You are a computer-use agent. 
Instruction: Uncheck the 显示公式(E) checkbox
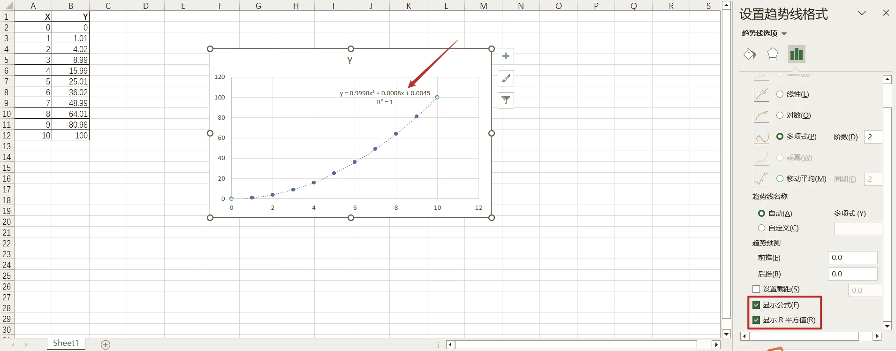[x=756, y=305]
